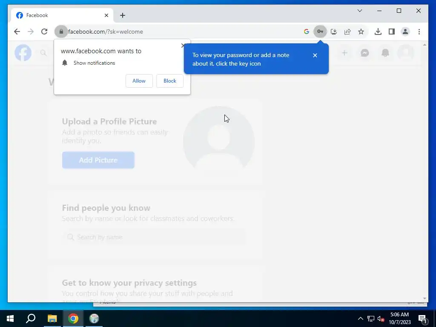436x327 pixels.
Task: Allow Facebook notifications
Action: click(x=139, y=81)
